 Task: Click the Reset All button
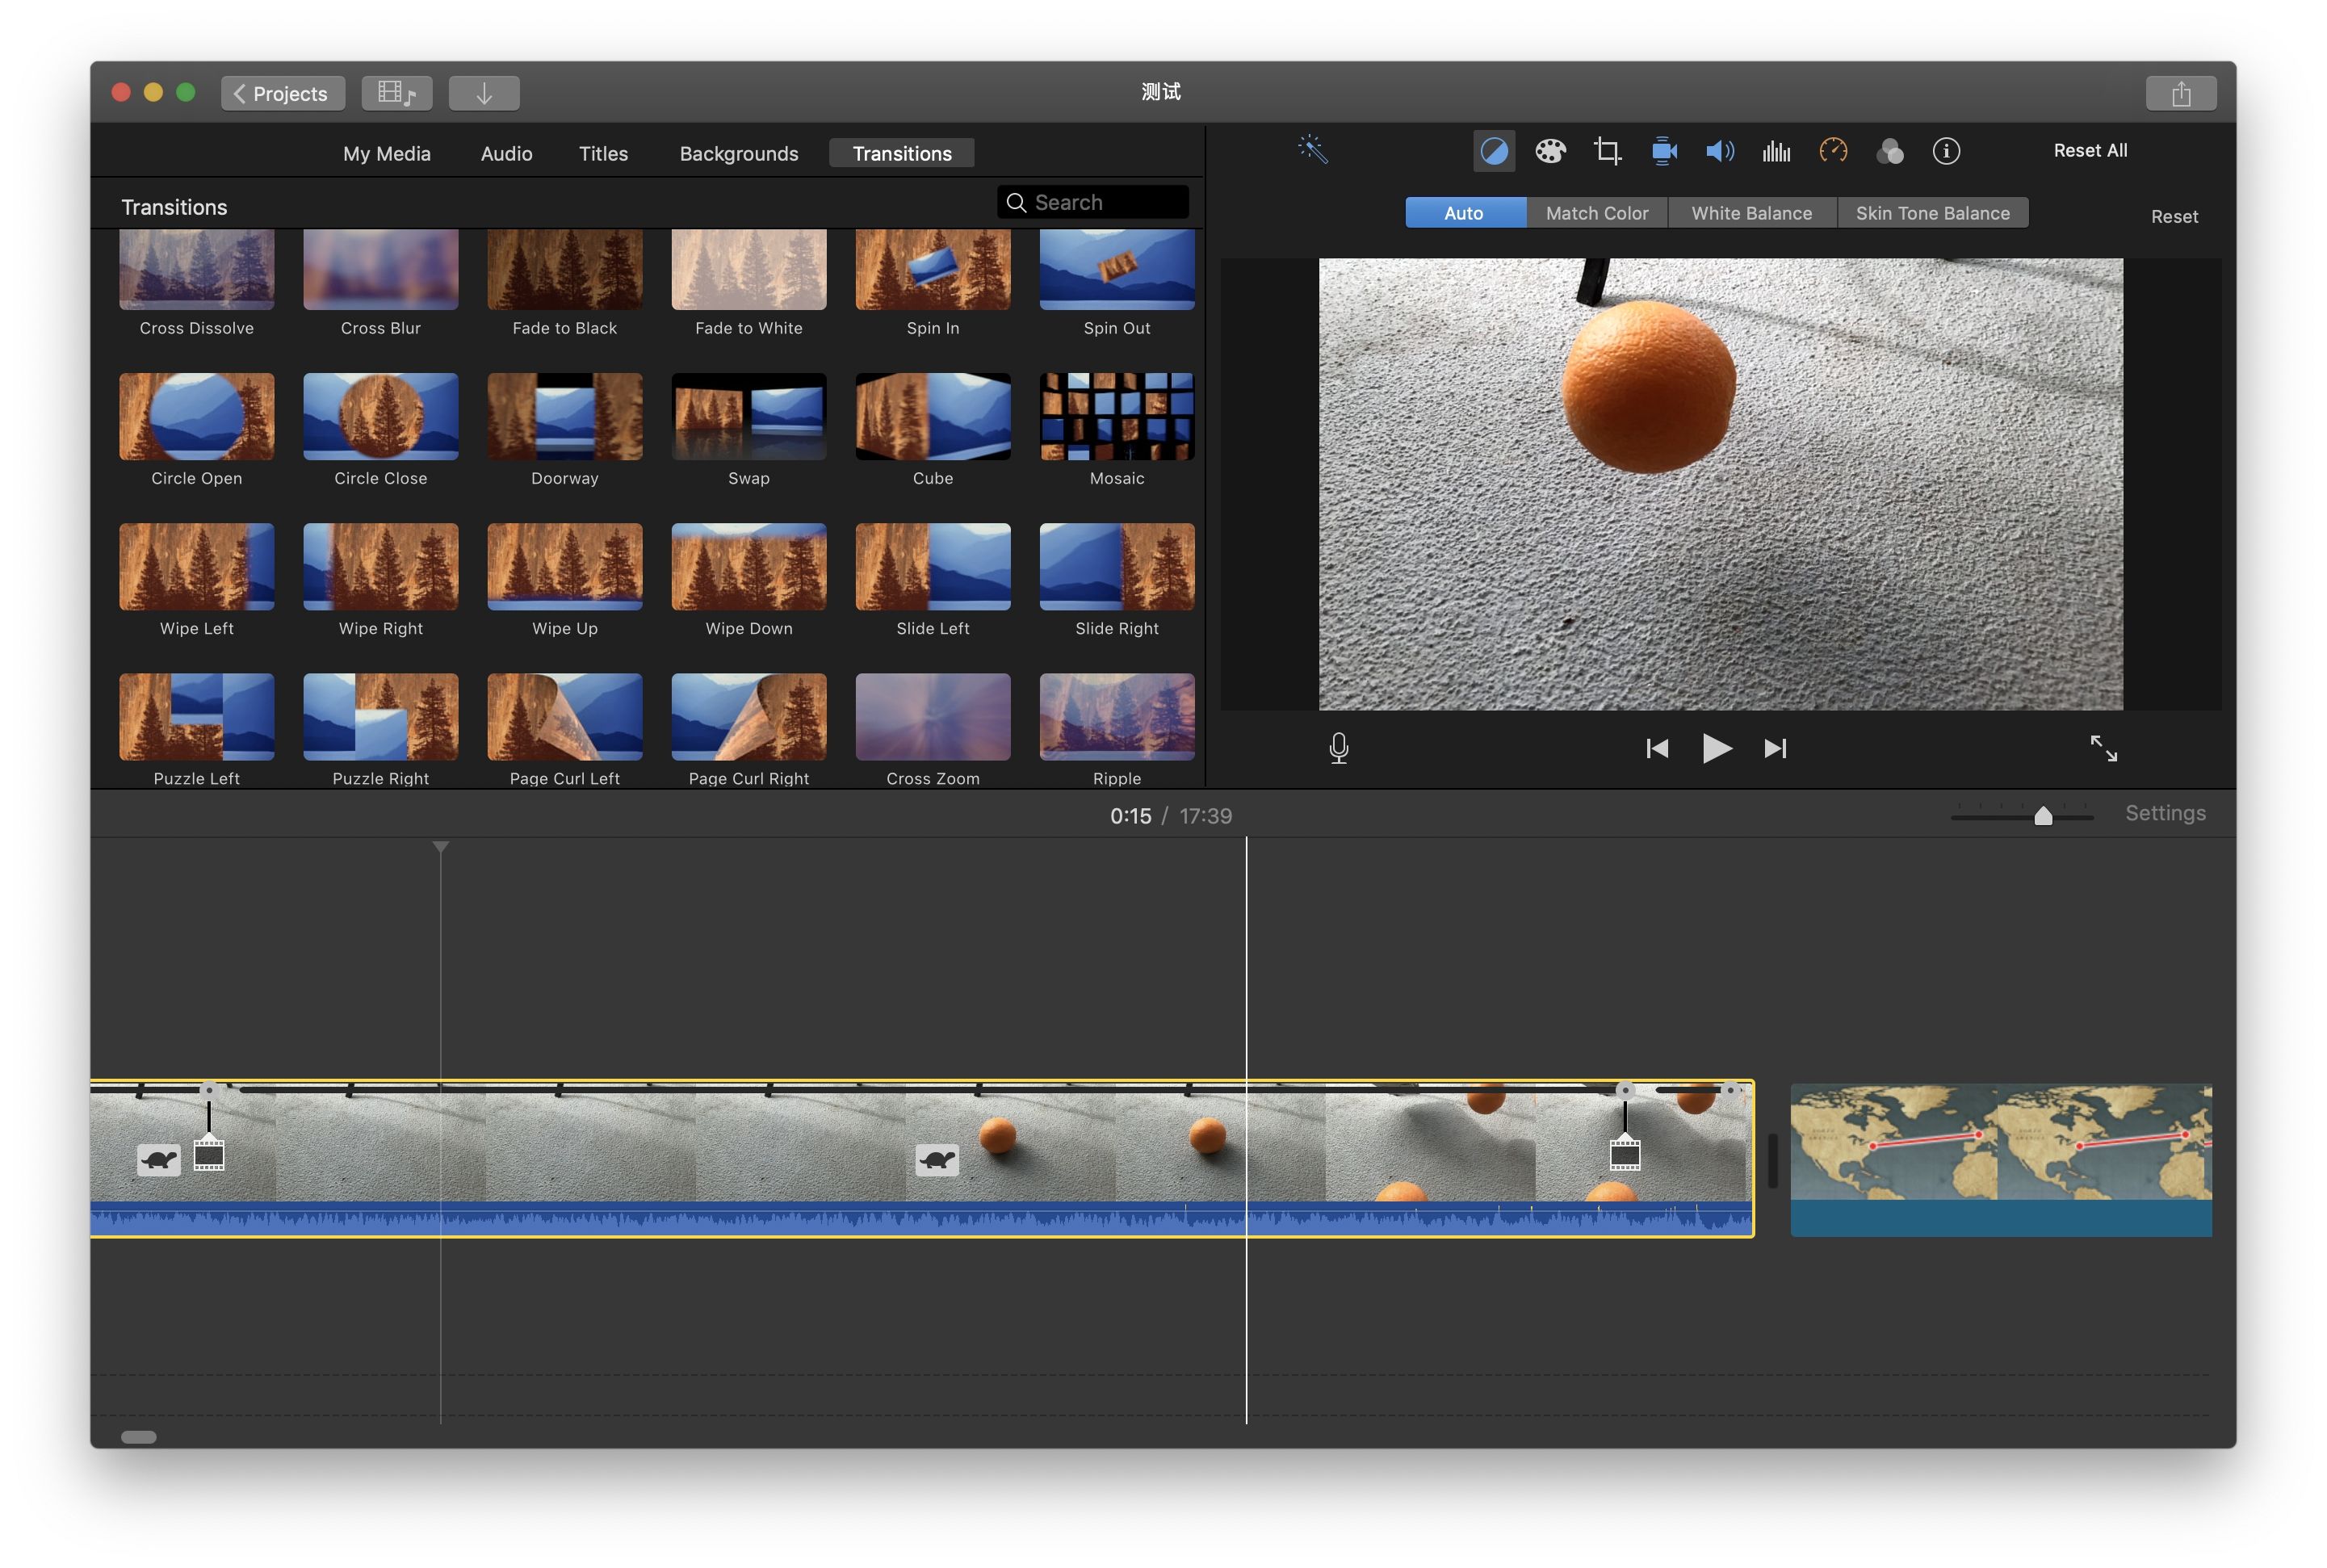(2090, 151)
